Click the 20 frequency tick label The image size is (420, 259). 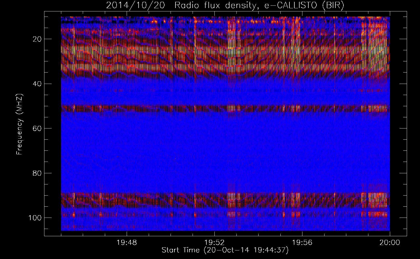[x=37, y=39]
